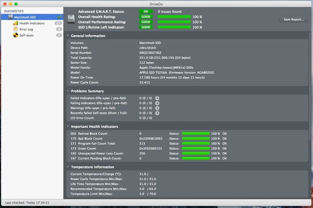The image size is (313, 208).
Task: Click the Self-tests count badge
Action: point(59,35)
